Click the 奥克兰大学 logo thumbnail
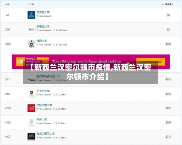 31,15
